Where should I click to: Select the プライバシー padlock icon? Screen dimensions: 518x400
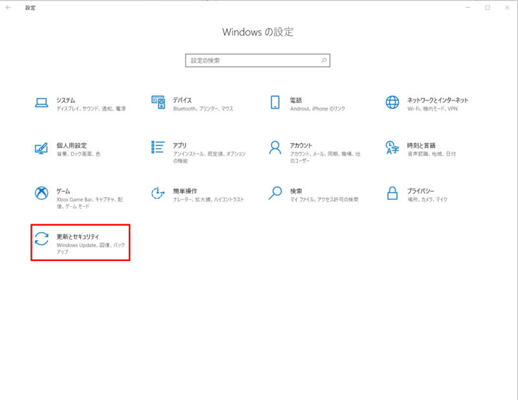[x=392, y=193]
